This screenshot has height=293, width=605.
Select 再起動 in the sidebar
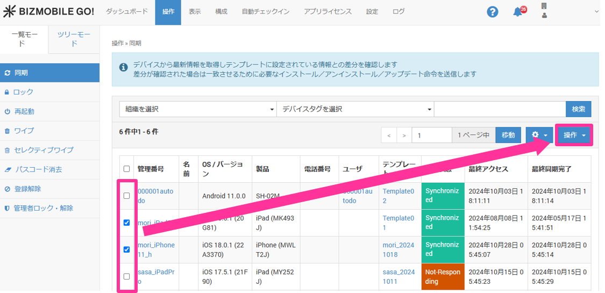pos(24,111)
